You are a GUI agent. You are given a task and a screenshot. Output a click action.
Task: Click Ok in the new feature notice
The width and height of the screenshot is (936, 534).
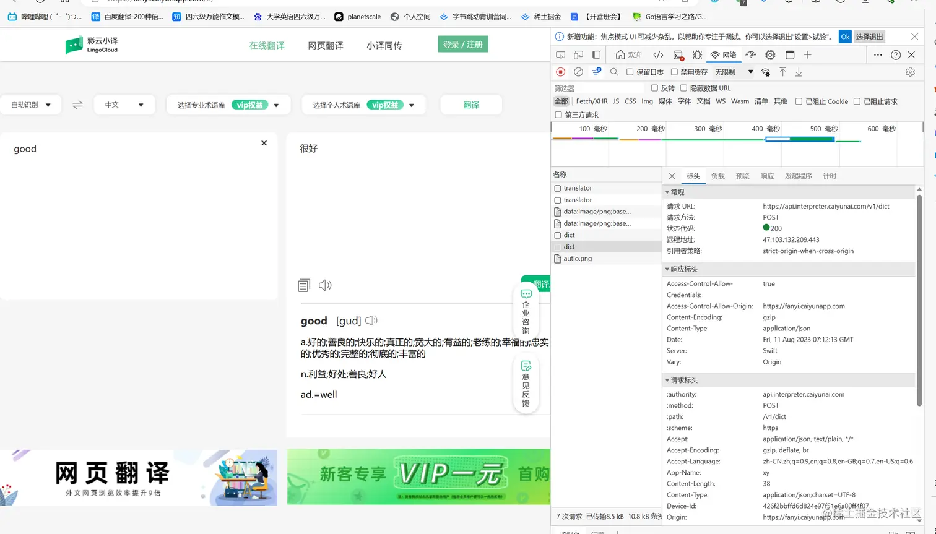click(845, 37)
